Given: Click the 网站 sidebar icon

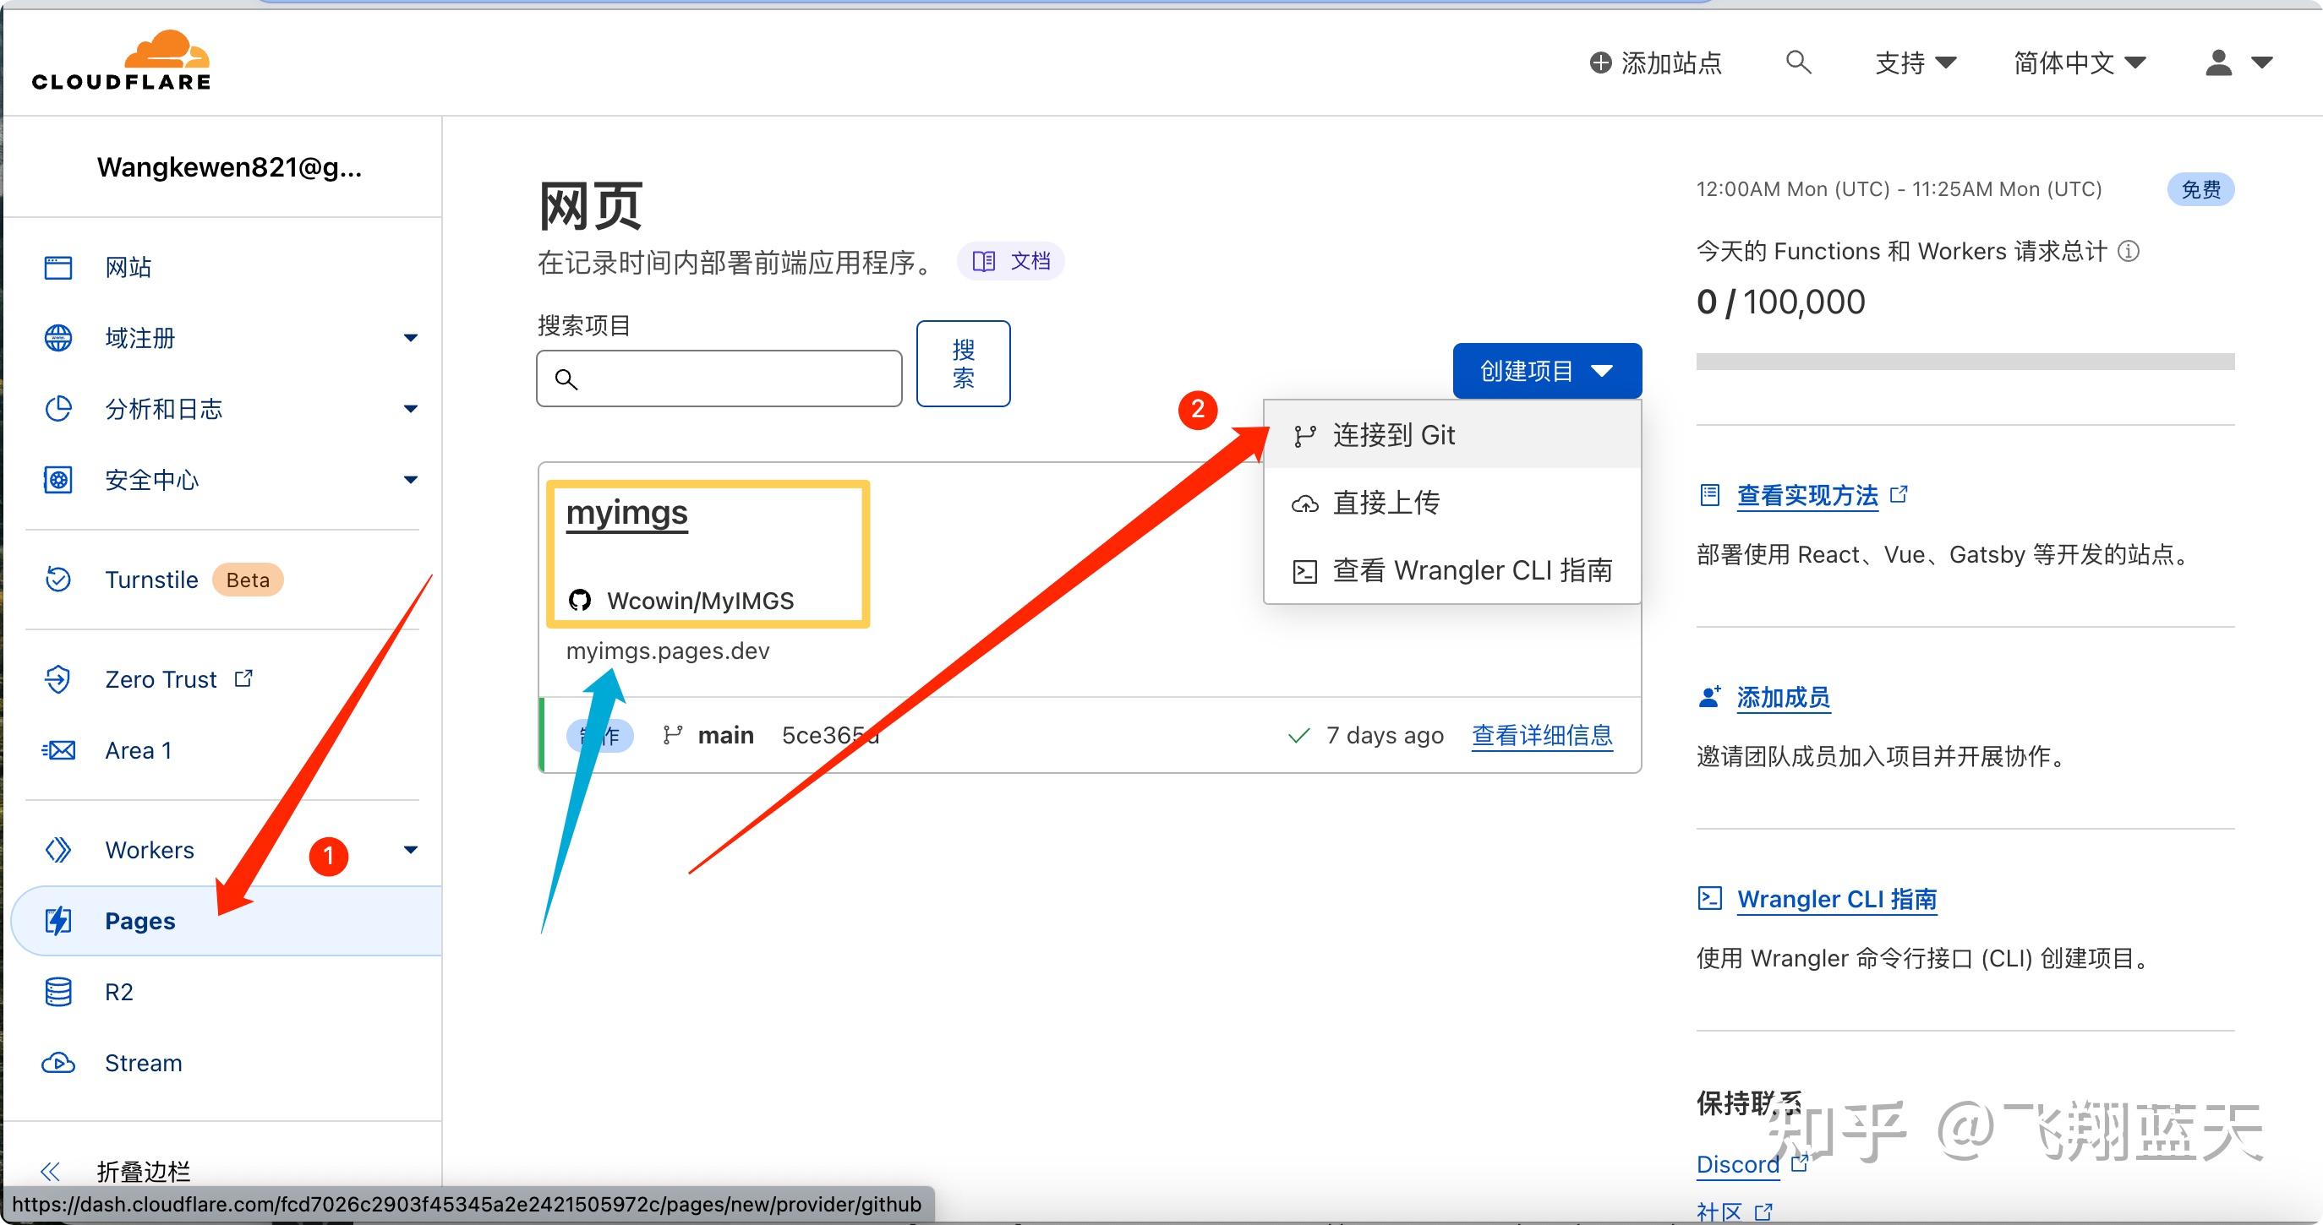Looking at the screenshot, I should click(x=58, y=267).
